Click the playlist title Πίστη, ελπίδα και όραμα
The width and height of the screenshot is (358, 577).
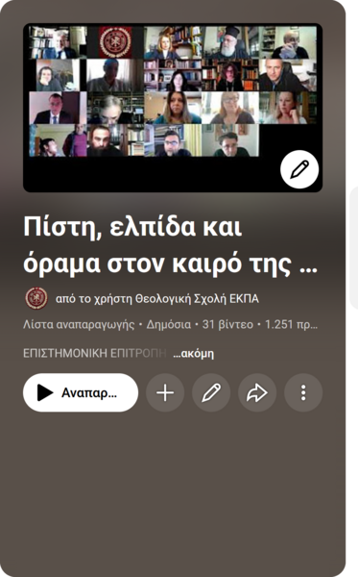tap(171, 245)
